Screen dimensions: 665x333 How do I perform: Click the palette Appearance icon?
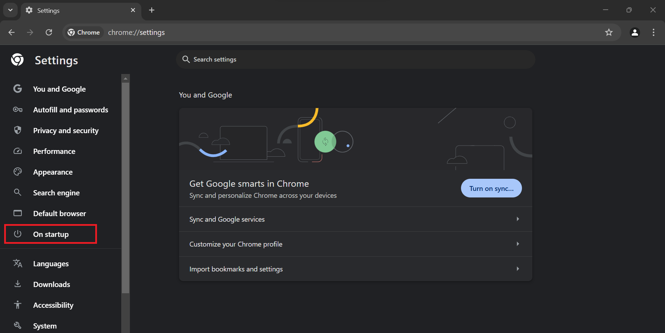pyautogui.click(x=18, y=172)
